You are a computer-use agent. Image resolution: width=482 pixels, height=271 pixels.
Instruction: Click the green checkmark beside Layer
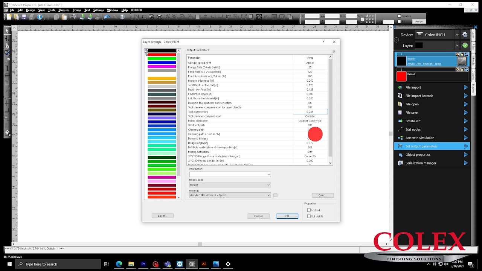click(x=465, y=45)
